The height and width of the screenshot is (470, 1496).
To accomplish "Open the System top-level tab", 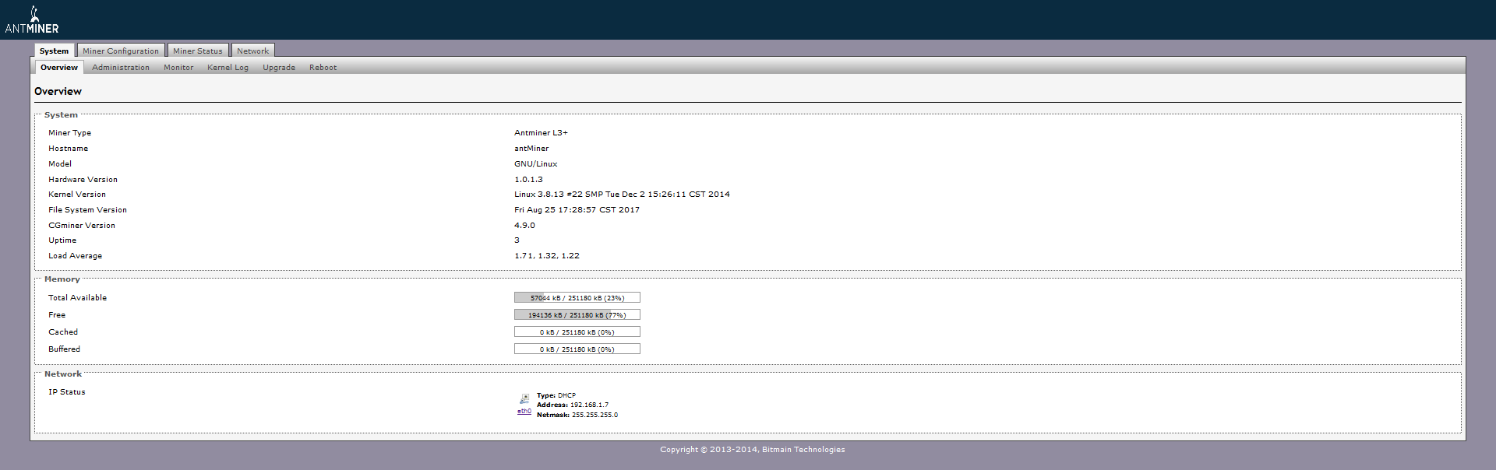I will 55,51.
